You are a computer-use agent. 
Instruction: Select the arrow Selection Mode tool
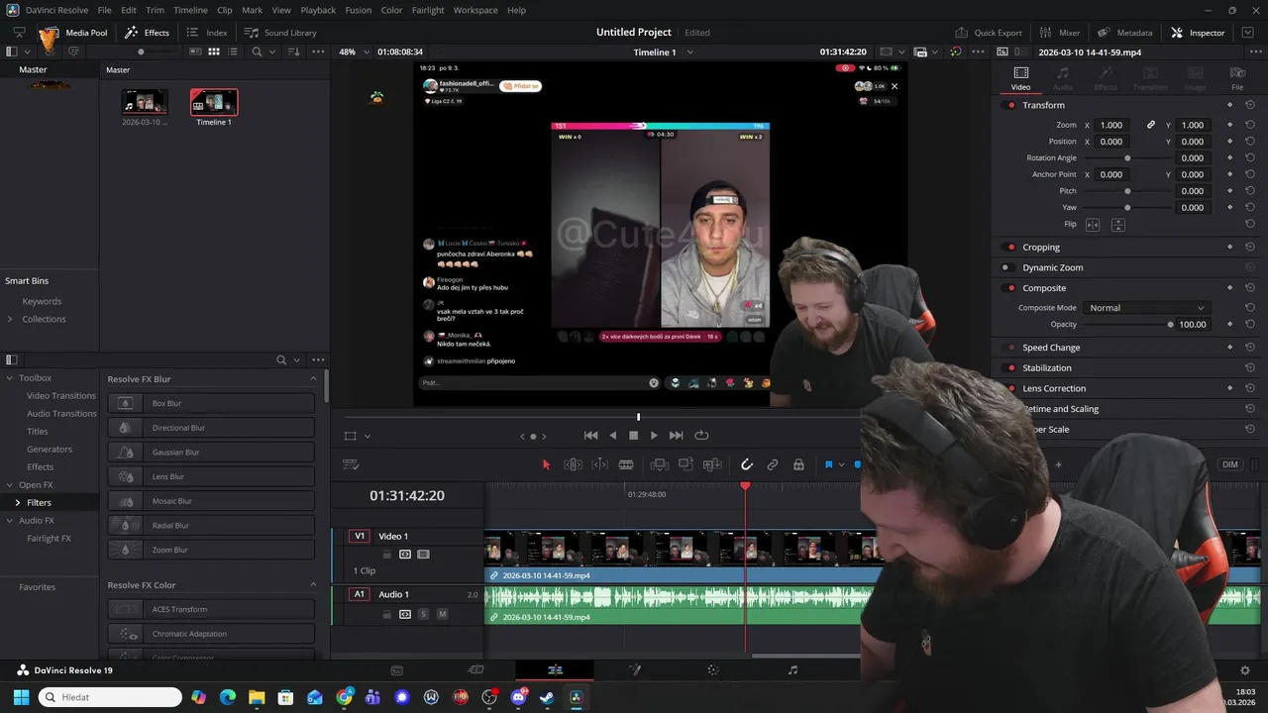(546, 464)
